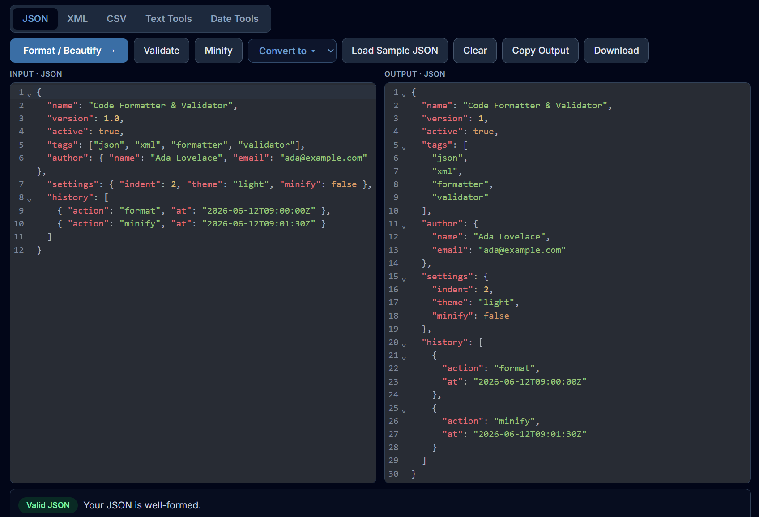The image size is (759, 517).
Task: Download the formatted output
Action: click(x=616, y=51)
